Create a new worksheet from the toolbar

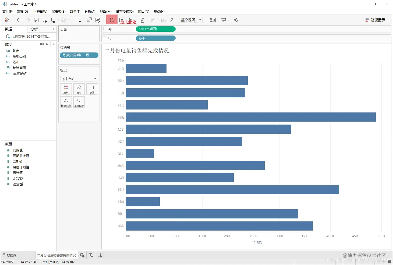click(78, 20)
